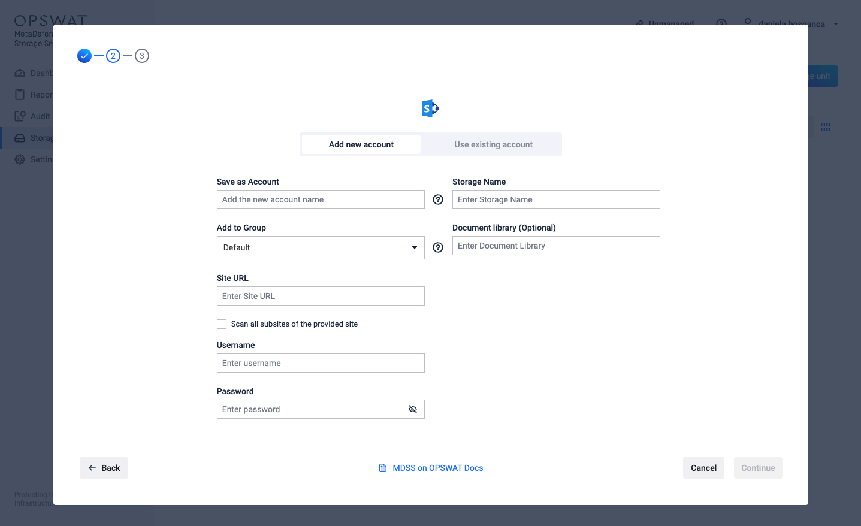Open help icon next to Save as Account
The image size is (861, 526).
click(438, 199)
